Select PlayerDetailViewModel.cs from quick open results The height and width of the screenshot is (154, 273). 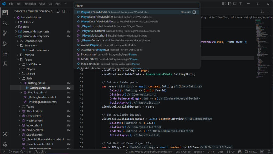click(x=97, y=17)
